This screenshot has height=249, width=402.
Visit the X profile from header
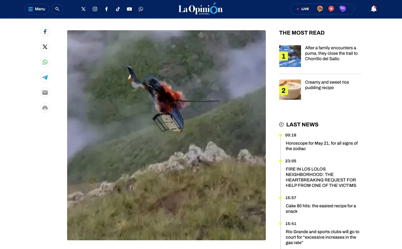(84, 9)
